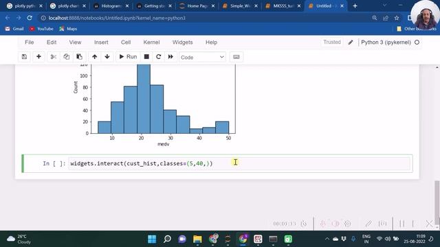Image resolution: width=440 pixels, height=247 pixels.
Task: Open the View menu
Action: (75, 43)
